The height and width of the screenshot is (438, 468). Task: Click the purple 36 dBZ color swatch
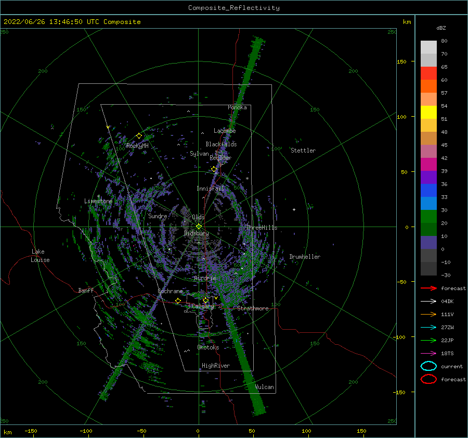point(428,177)
